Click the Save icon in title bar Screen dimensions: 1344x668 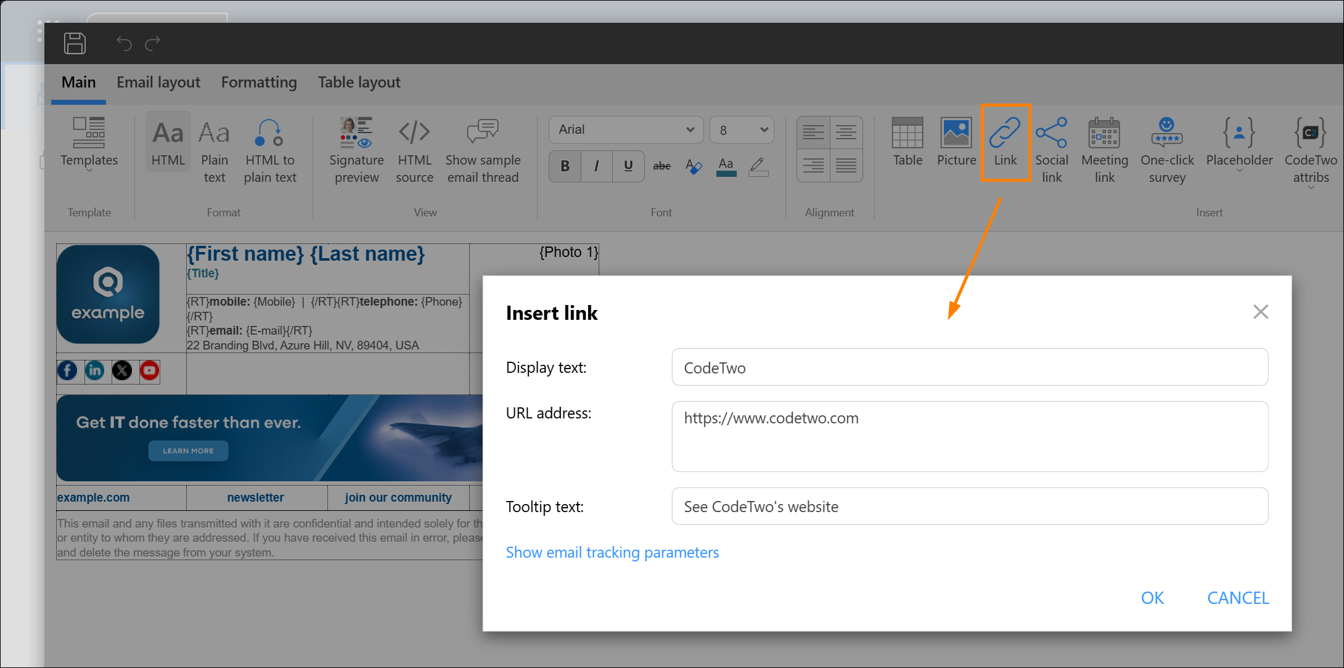pos(75,43)
